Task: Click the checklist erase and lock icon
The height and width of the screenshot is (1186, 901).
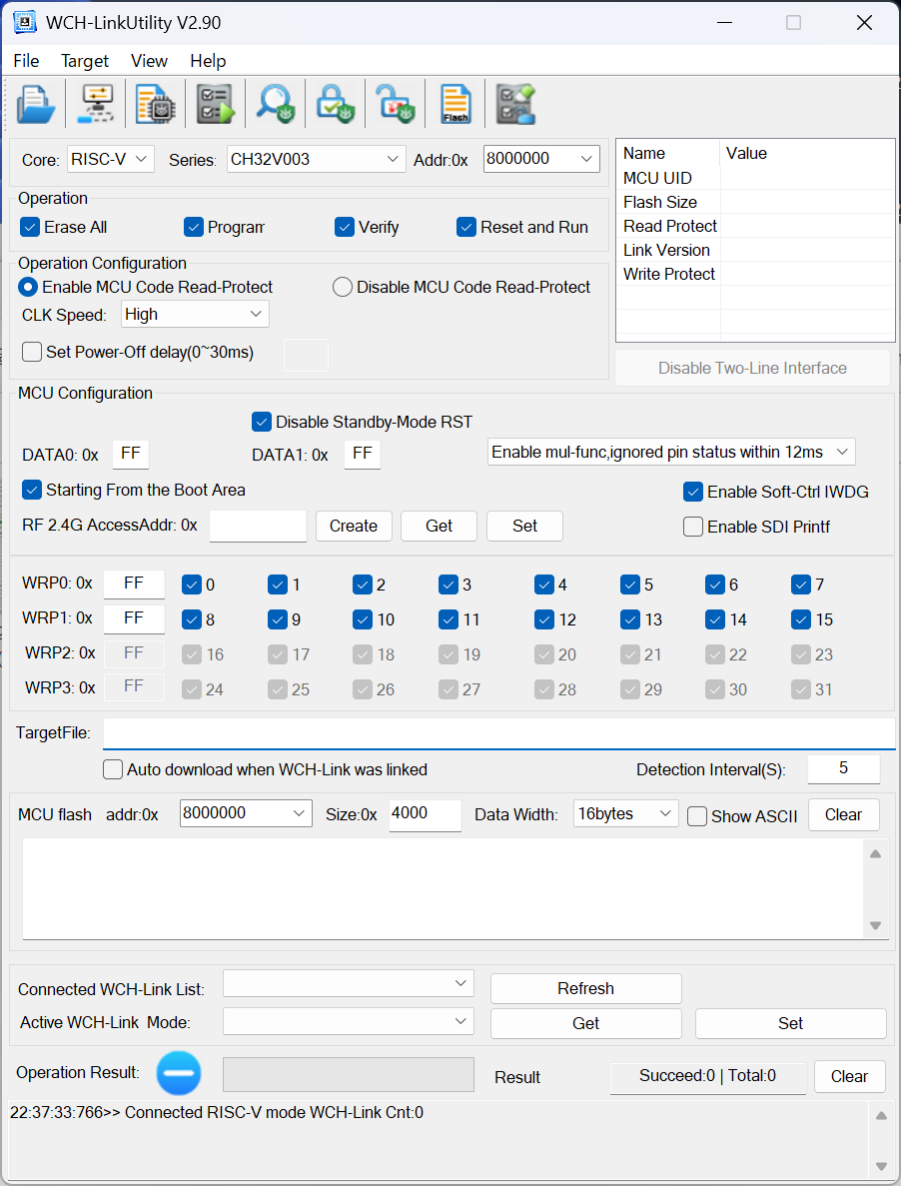Action: (515, 104)
